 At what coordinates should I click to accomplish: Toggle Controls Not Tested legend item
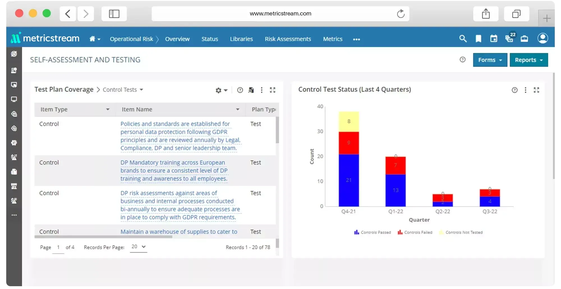(x=461, y=232)
